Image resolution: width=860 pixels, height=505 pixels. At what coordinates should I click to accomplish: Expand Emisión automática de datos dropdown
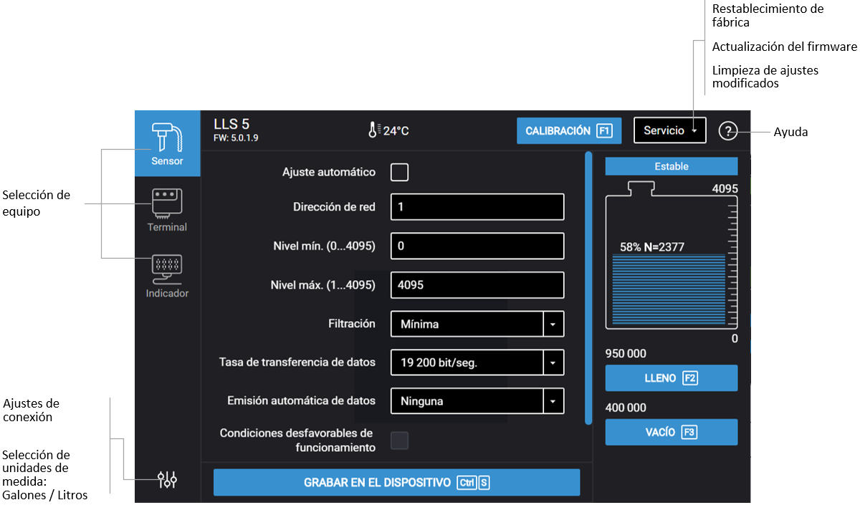tap(553, 401)
